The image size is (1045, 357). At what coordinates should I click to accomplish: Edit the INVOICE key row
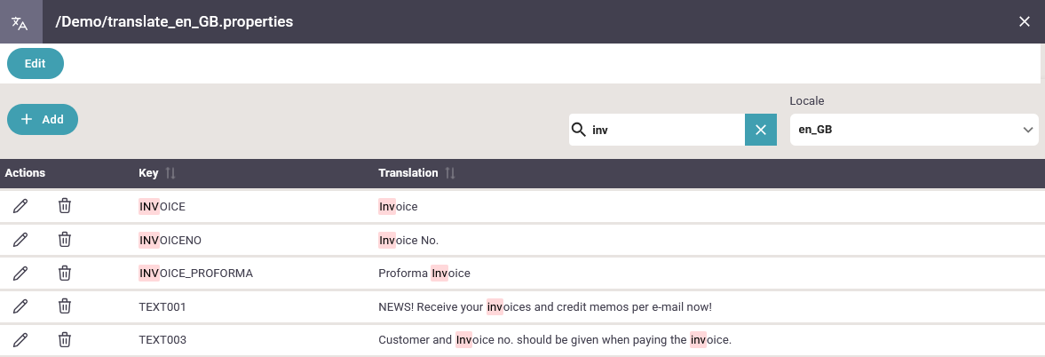[x=20, y=206]
